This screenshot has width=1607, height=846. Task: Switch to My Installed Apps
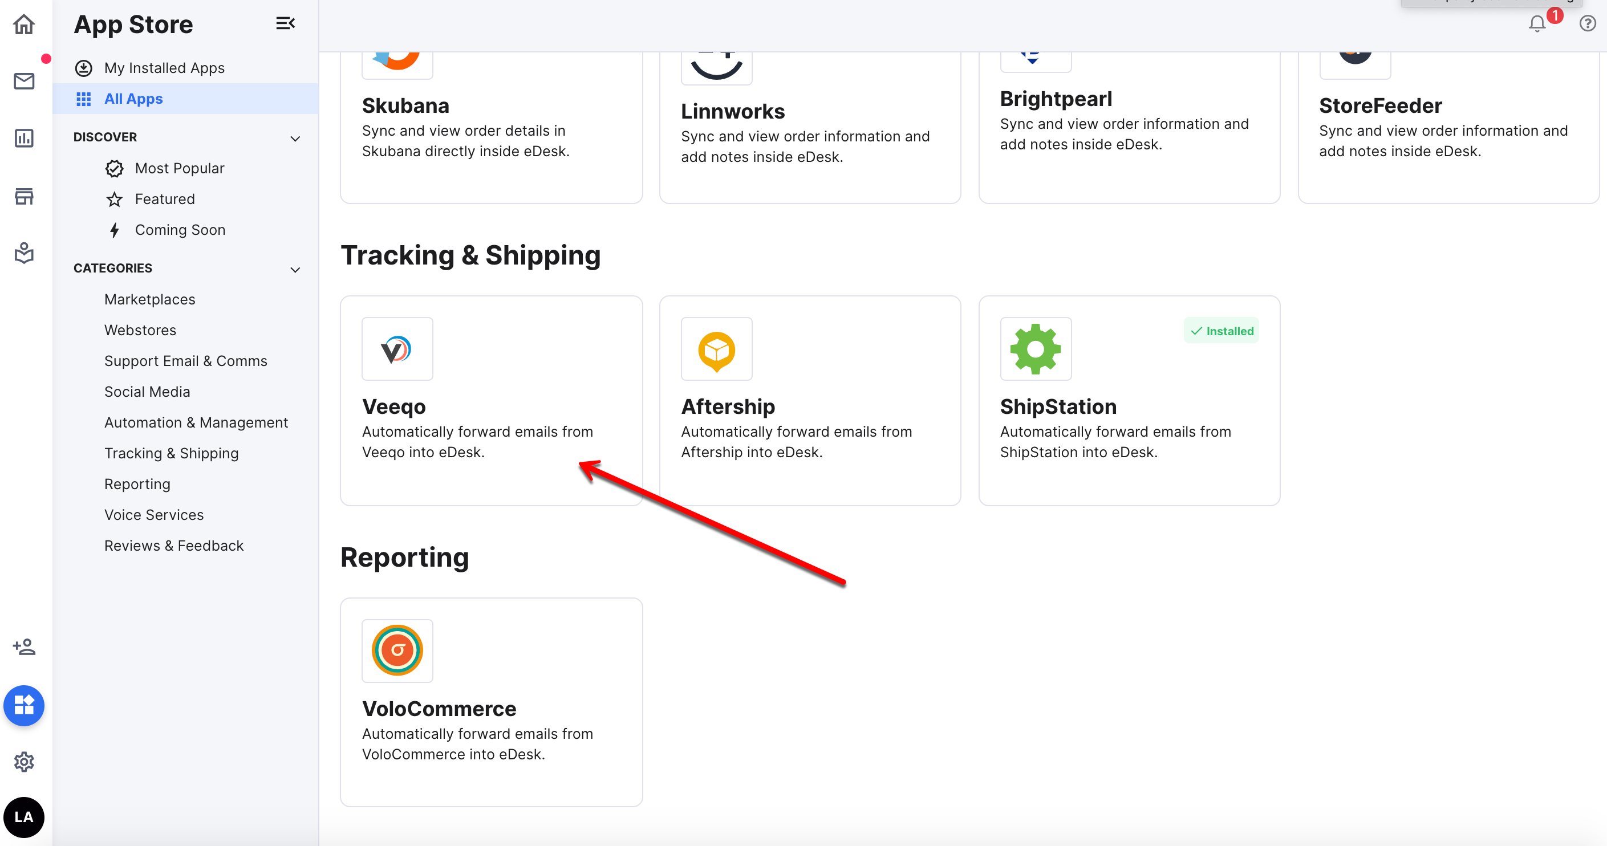(164, 68)
